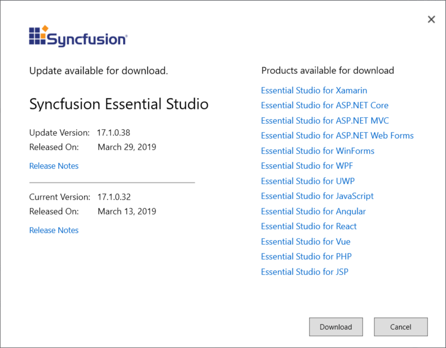Open Essential Studio for JSP
This screenshot has width=446, height=348.
point(304,272)
